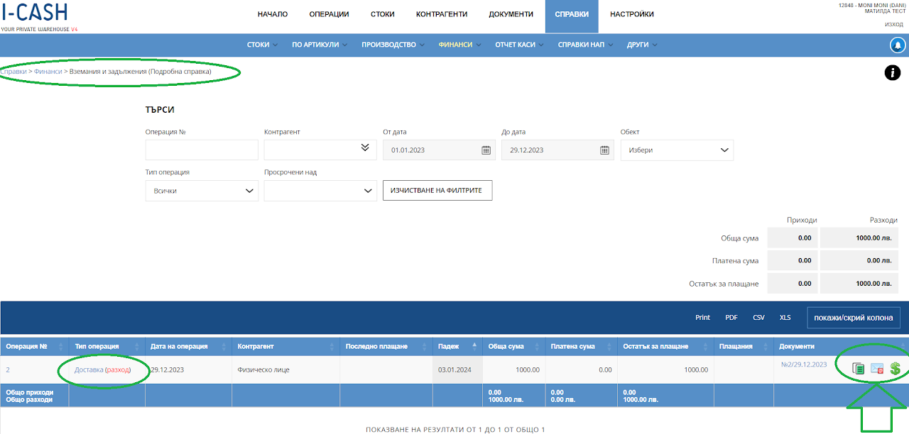Export table as CSV
This screenshot has width=909, height=434.
pyautogui.click(x=758, y=318)
